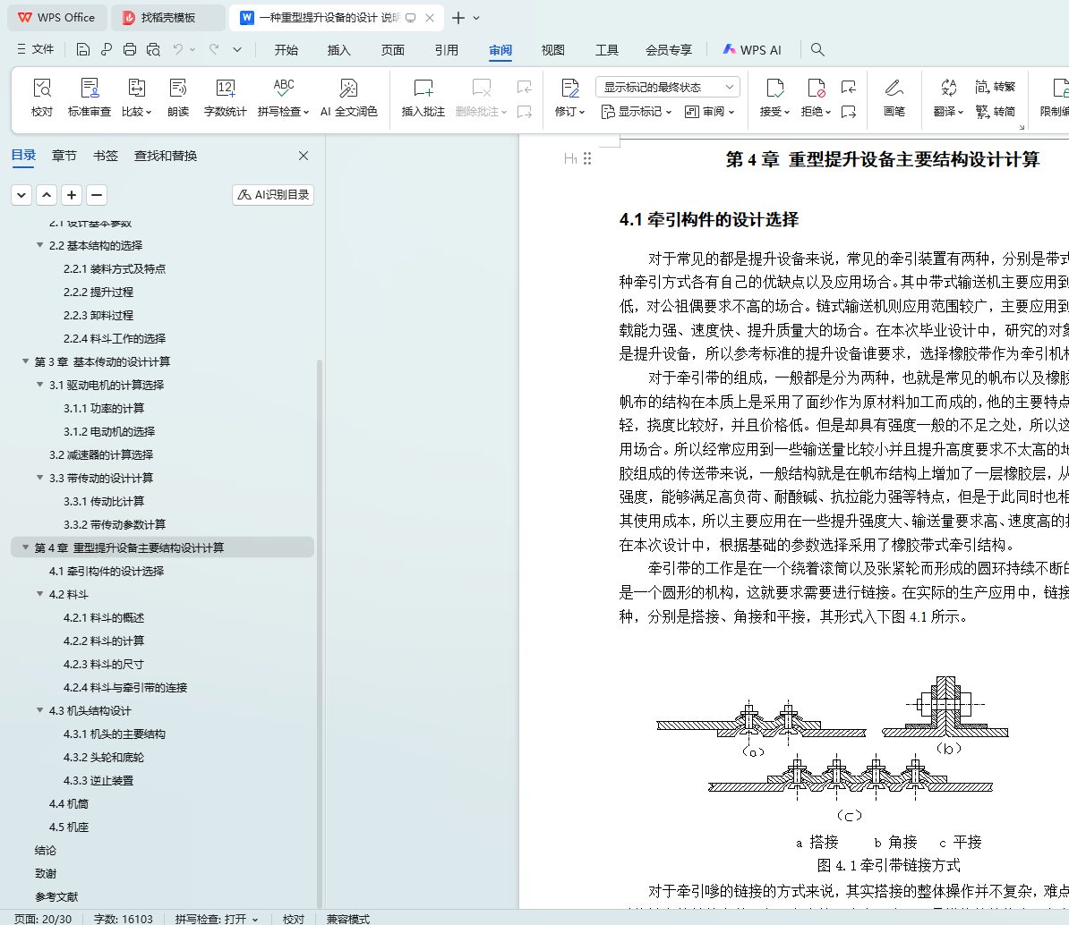Click the WPS AI button

click(x=752, y=49)
